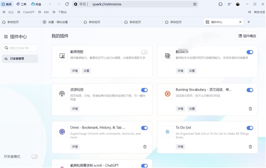Image resolution: width=266 pixels, height=168 pixels.
Task: Delete the Omni extension via trash icon
Action: click(x=145, y=147)
